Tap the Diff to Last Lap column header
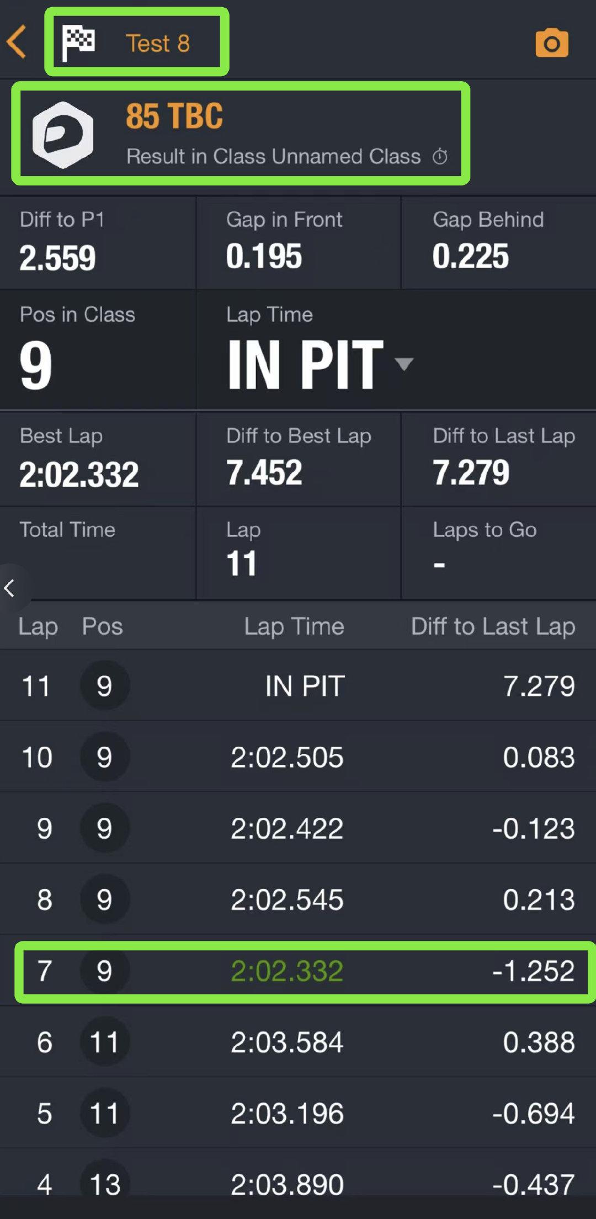Screen dimensions: 596x1219 click(x=493, y=626)
